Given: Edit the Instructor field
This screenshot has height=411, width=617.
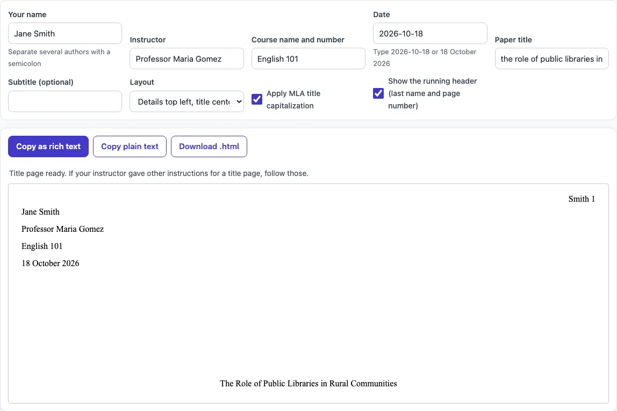Looking at the screenshot, I should tap(186, 58).
